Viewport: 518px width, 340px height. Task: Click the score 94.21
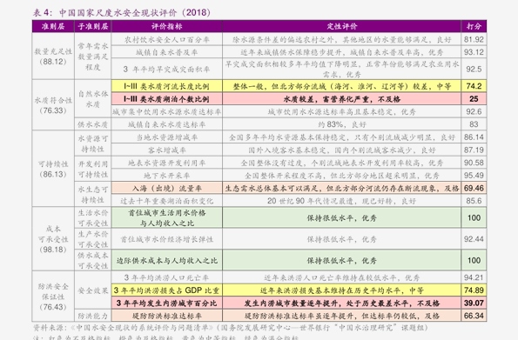pyautogui.click(x=474, y=277)
